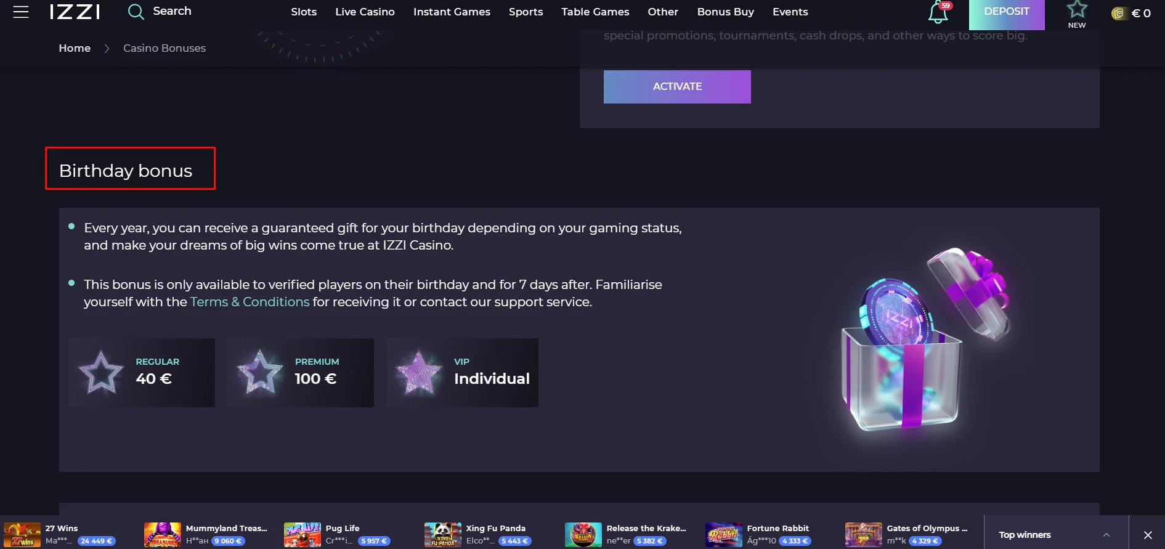Open Xing Fu Panda game thumbnail
The image size is (1165, 549).
coord(443,535)
